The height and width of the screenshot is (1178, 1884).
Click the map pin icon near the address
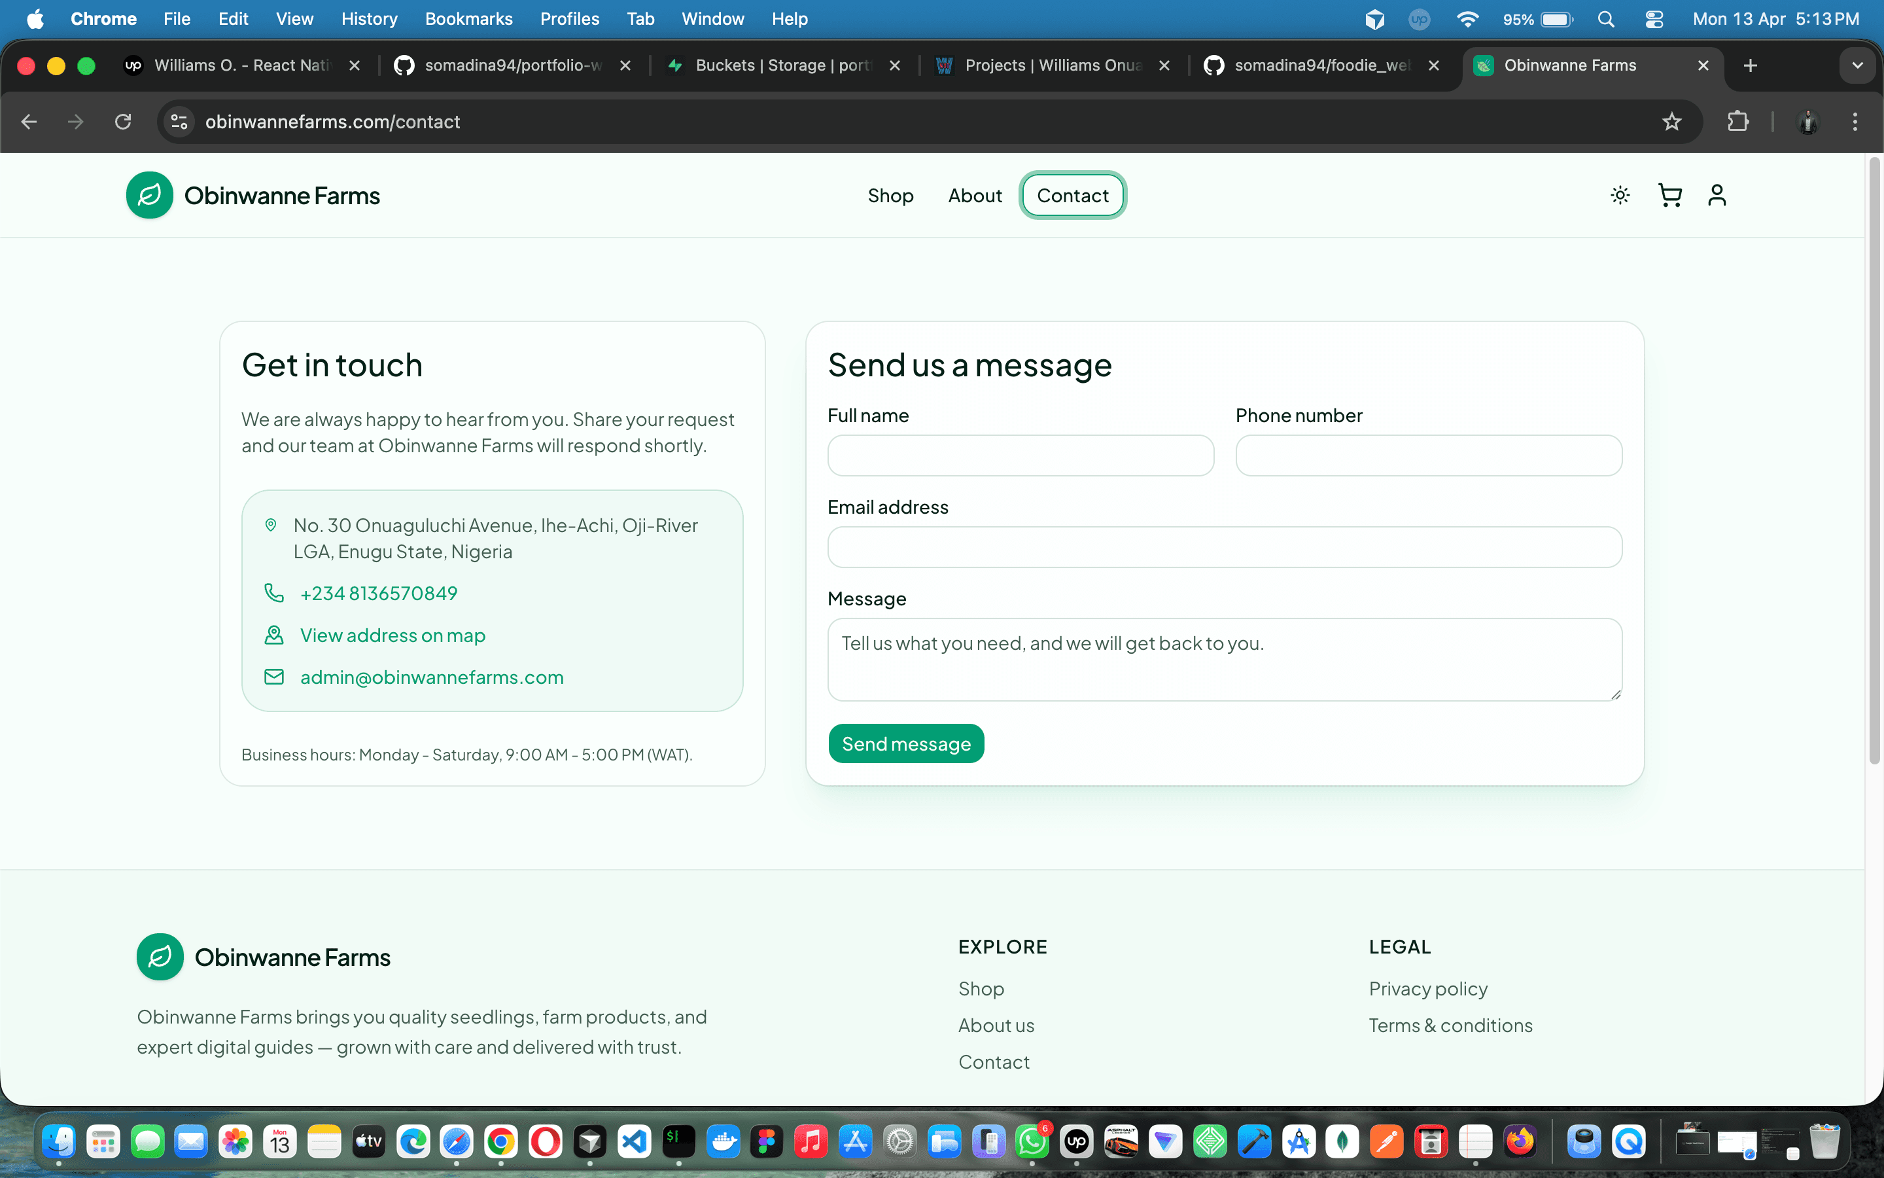[271, 525]
